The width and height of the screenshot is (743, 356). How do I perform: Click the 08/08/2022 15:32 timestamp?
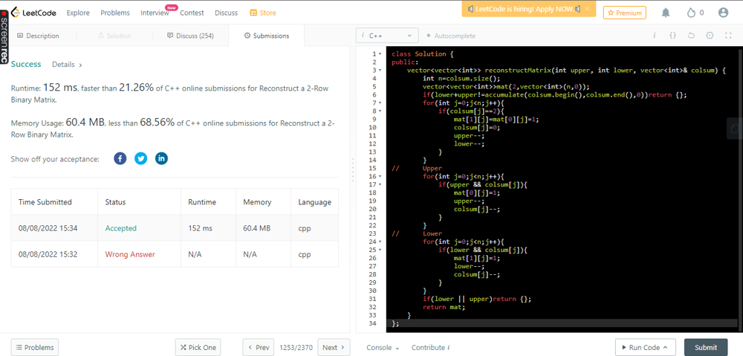(48, 254)
